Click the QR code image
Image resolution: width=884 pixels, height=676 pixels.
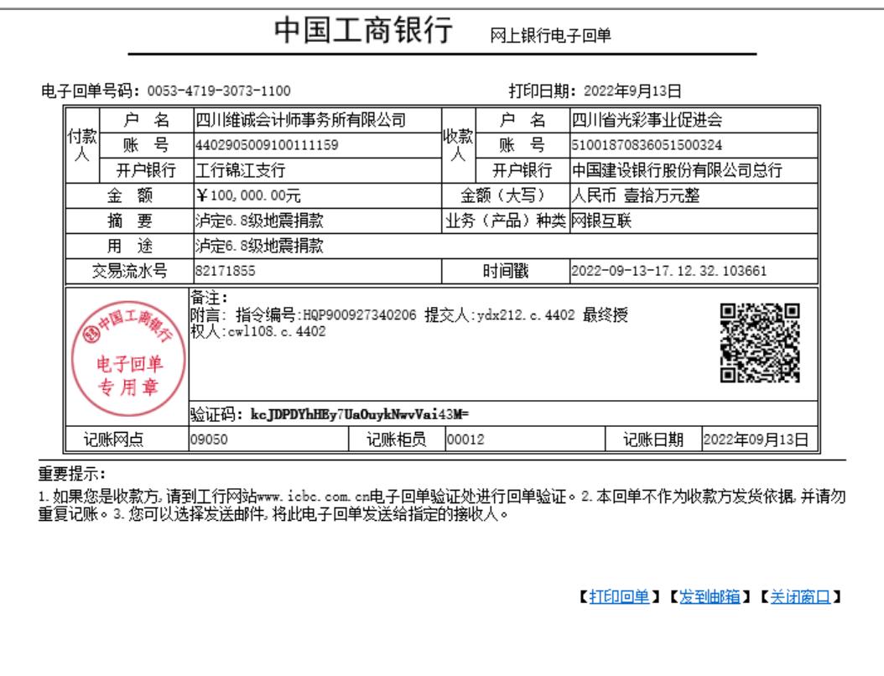pyautogui.click(x=759, y=343)
